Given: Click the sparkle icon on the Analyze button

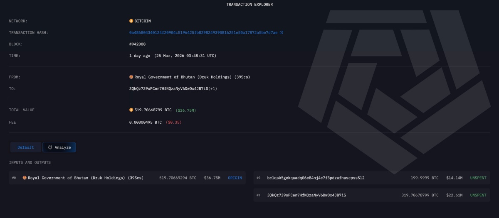Looking at the screenshot, I should coord(50,147).
